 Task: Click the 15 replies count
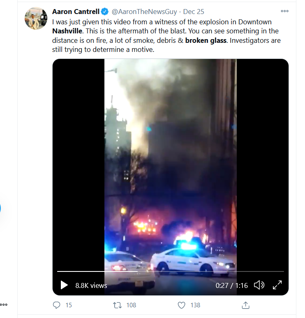(x=69, y=305)
